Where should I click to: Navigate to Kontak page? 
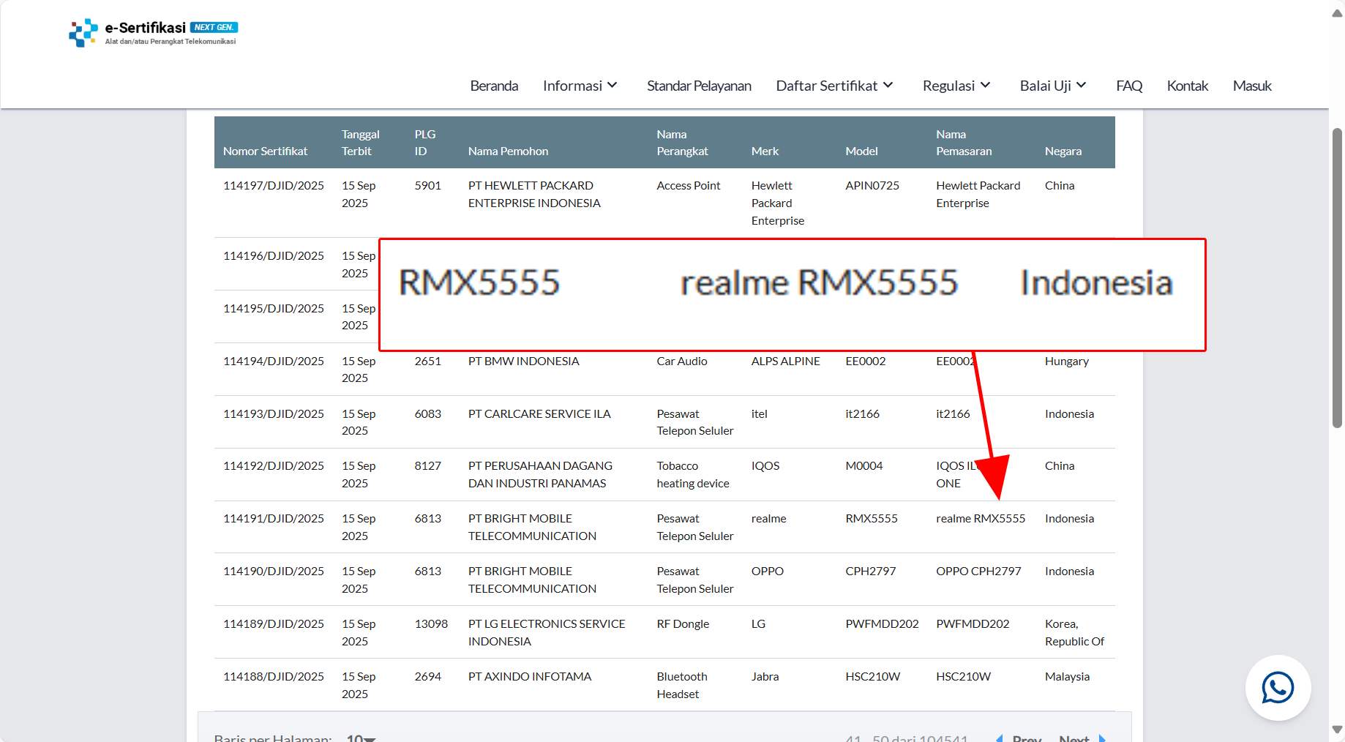point(1187,86)
